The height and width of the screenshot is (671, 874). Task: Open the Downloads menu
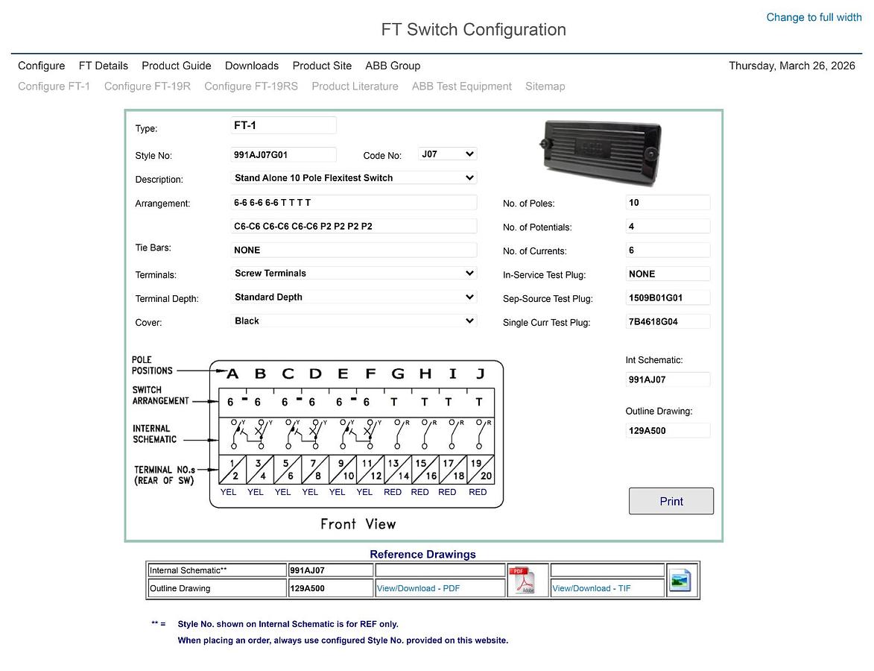click(x=252, y=66)
